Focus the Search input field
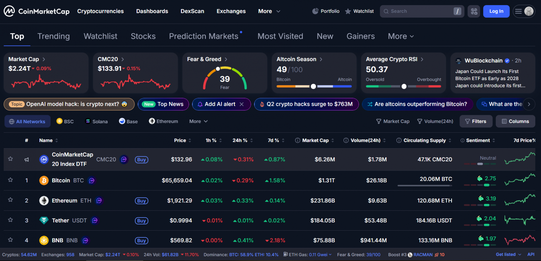The image size is (541, 261). (422, 11)
